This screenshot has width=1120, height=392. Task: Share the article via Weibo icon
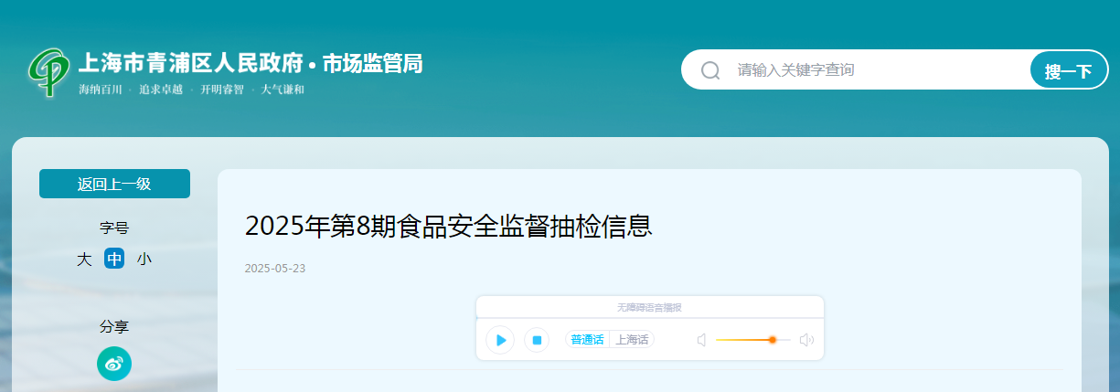click(x=114, y=365)
